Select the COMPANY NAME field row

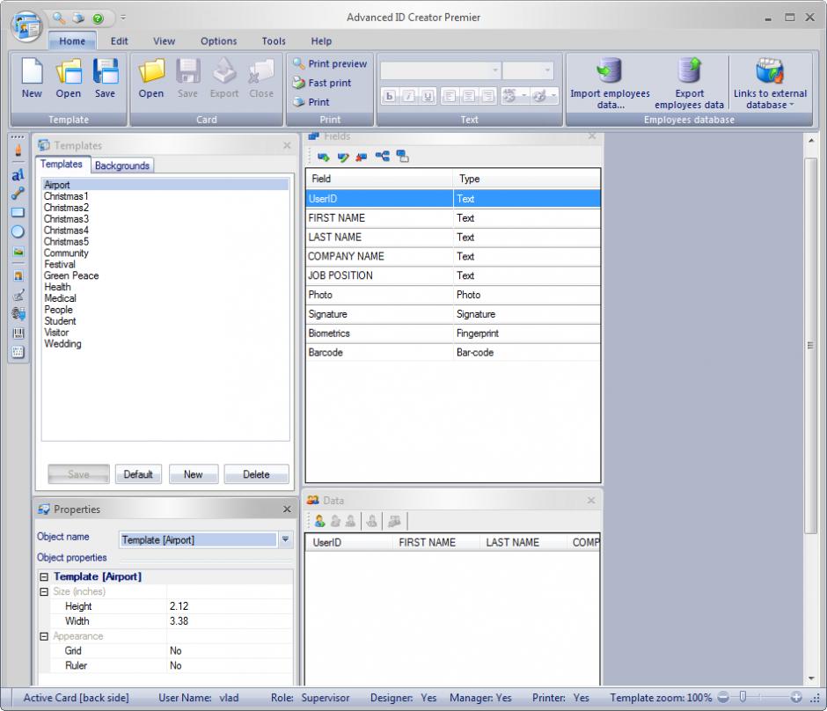[x=453, y=256]
